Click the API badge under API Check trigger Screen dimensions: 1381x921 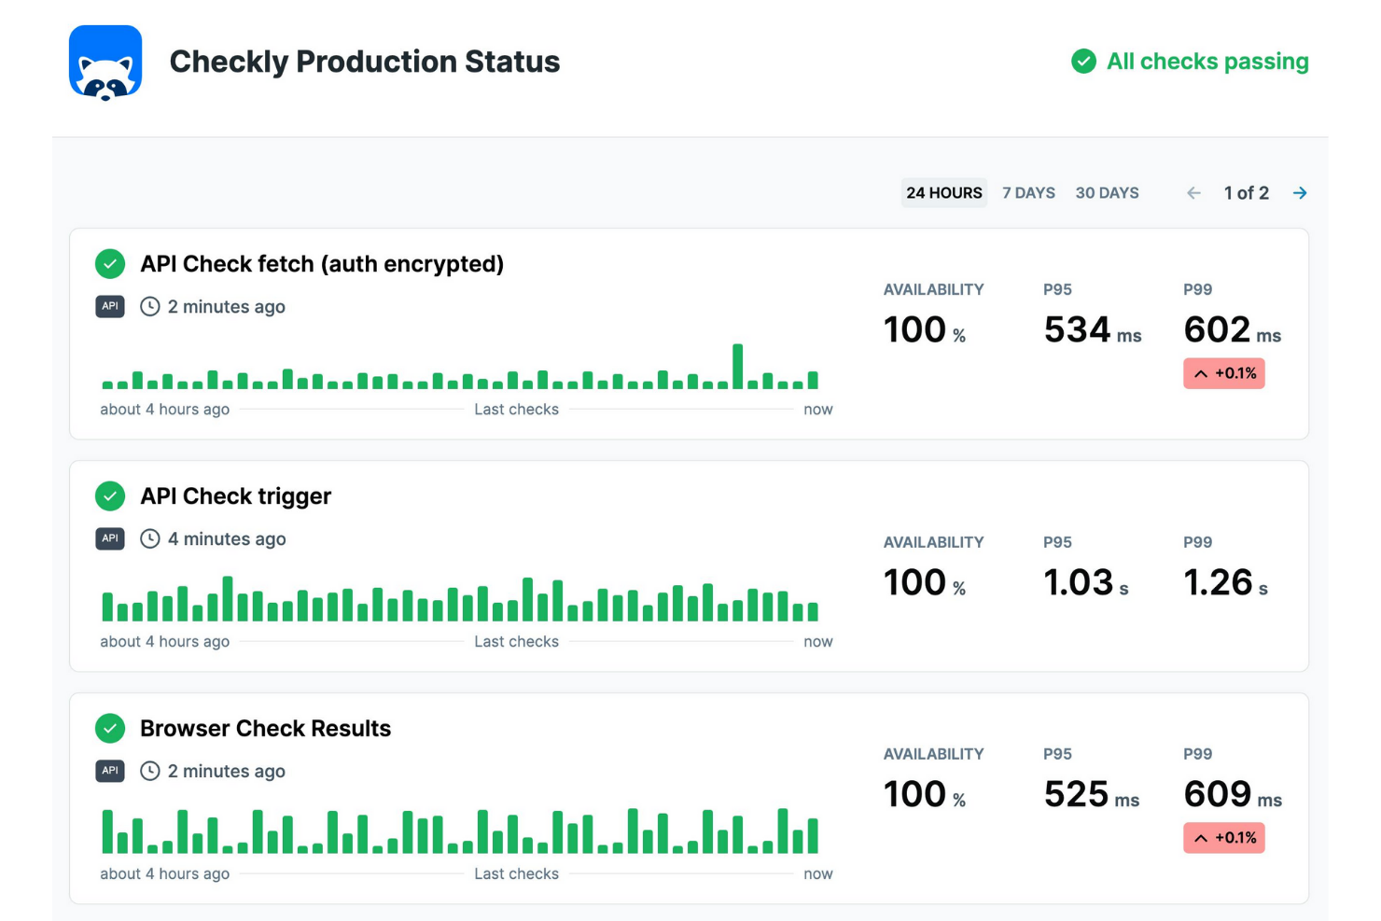tap(109, 538)
